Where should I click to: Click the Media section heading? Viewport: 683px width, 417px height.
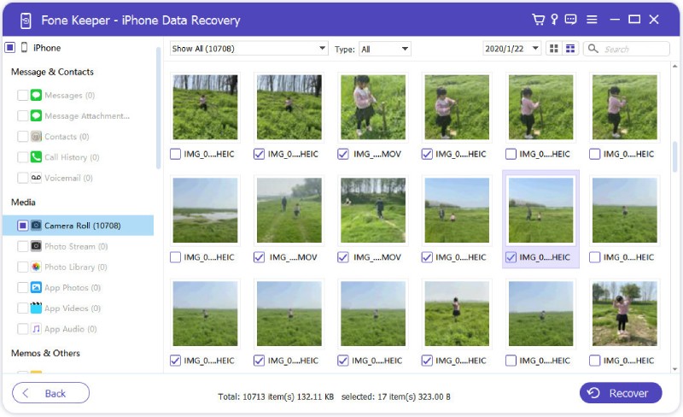[x=23, y=202]
